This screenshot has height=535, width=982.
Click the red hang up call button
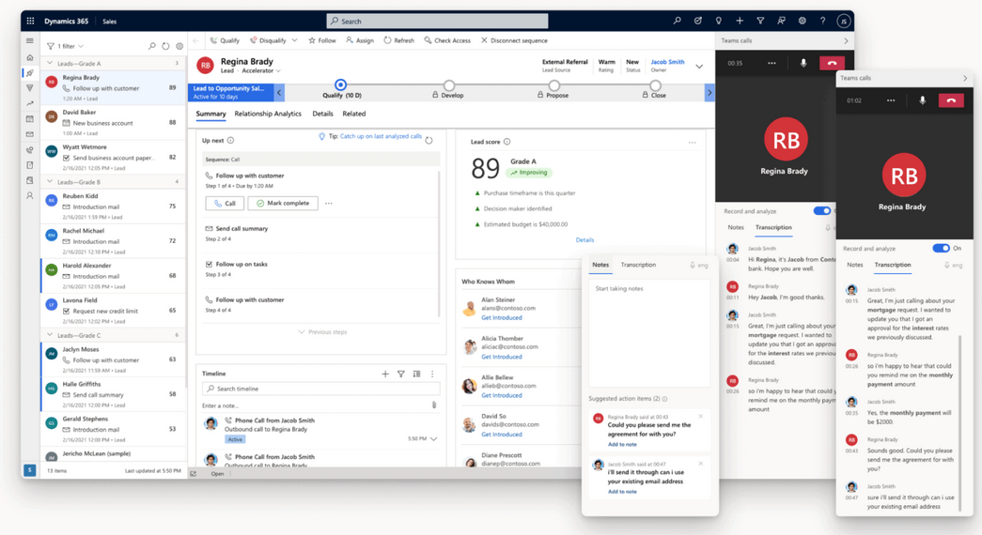click(x=951, y=100)
